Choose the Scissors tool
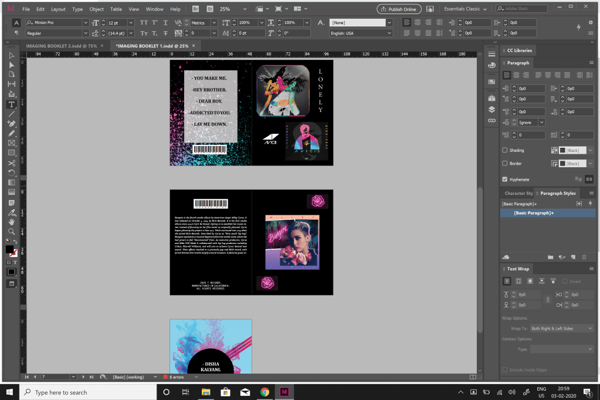Viewport: 600px width, 400px height. pyautogui.click(x=12, y=163)
